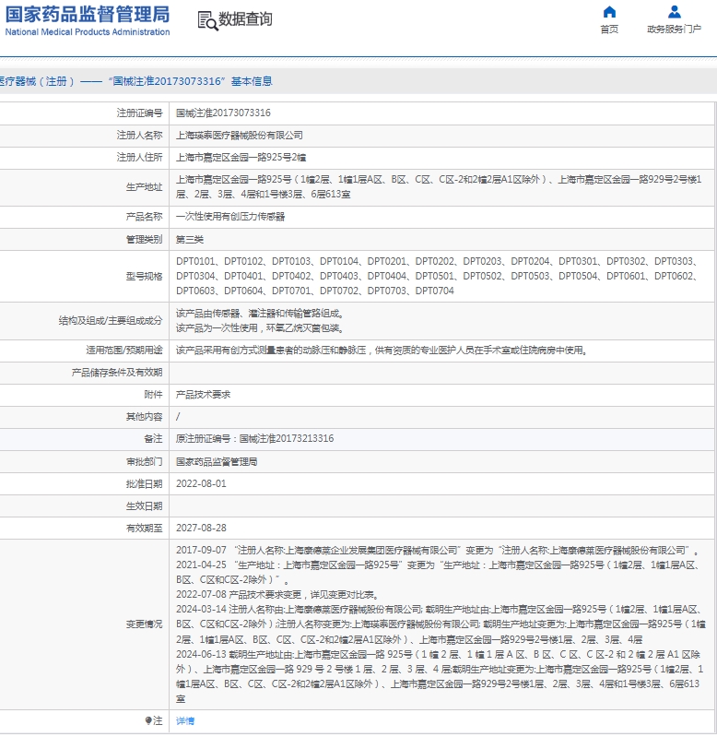
Task: Click the 2017-09-07 change record line
Action: pos(437,550)
